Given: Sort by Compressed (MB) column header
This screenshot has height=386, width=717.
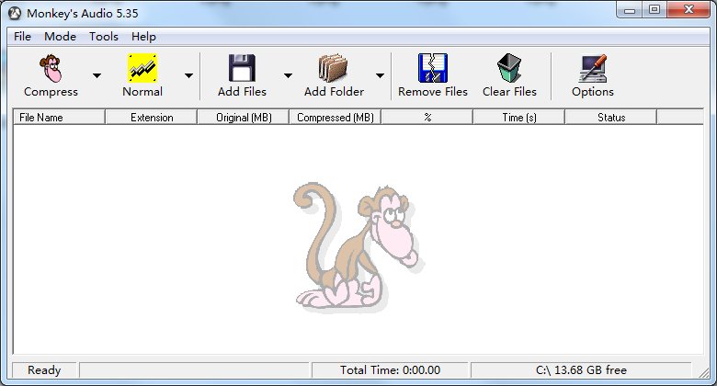Looking at the screenshot, I should coord(336,118).
